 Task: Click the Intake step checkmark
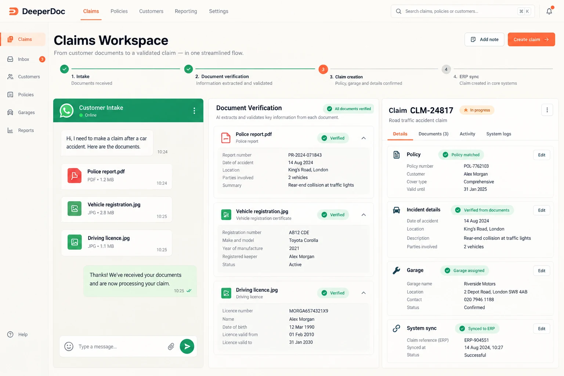tap(64, 69)
